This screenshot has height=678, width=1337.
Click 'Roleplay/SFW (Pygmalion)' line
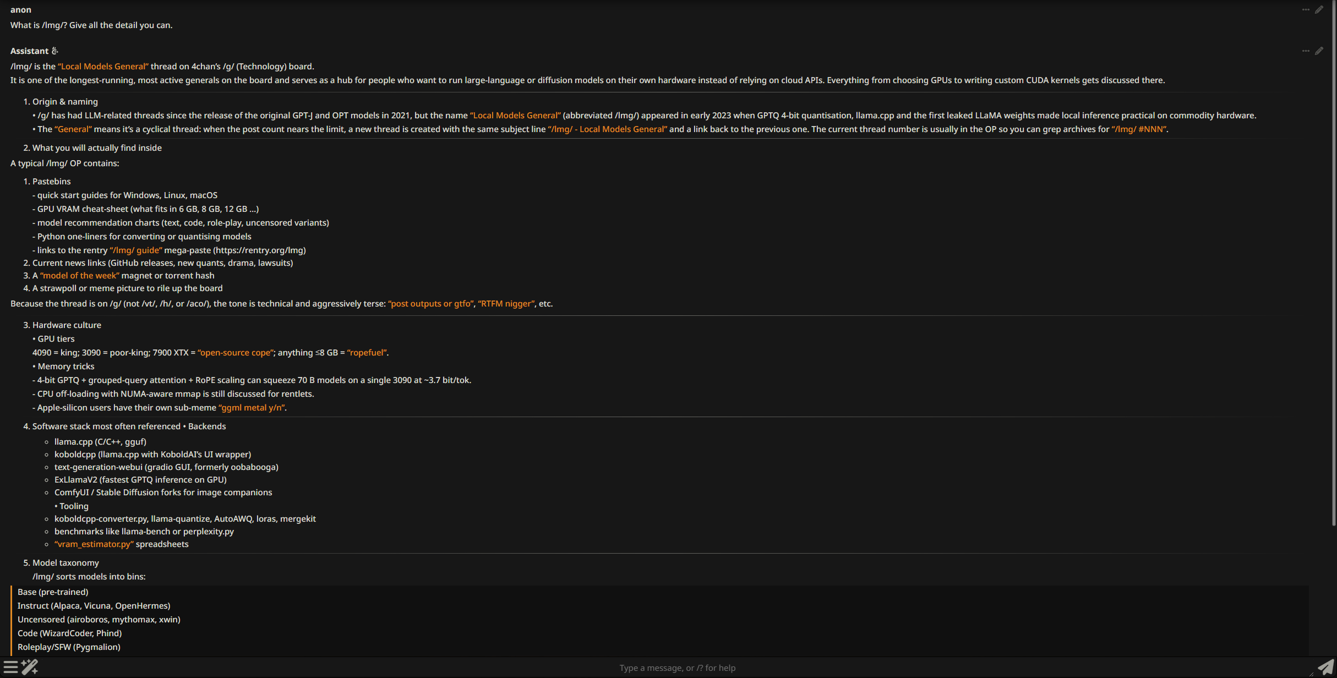coord(69,647)
